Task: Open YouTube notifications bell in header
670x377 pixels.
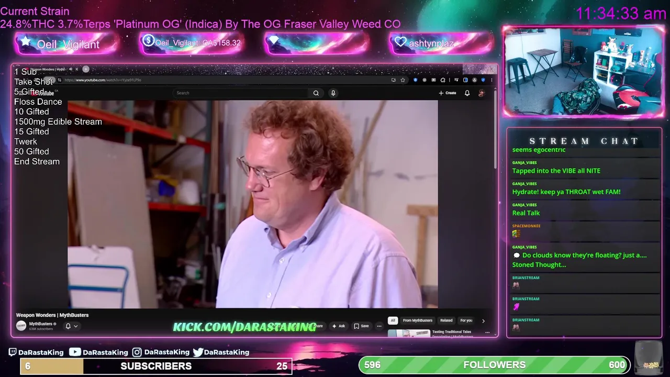Action: point(467,93)
